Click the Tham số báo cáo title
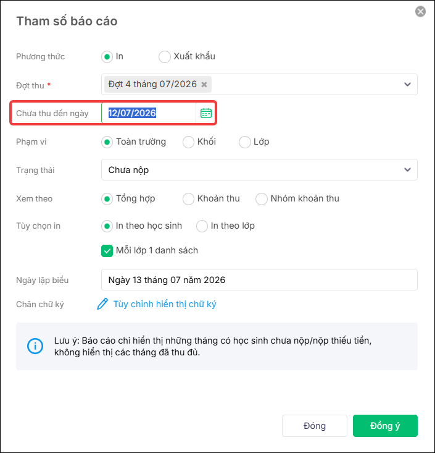Image resolution: width=435 pixels, height=453 pixels. click(67, 21)
